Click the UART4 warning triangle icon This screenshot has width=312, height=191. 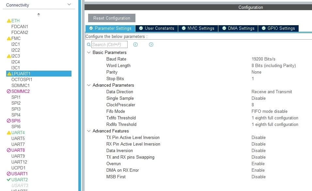pyautogui.click(x=9, y=132)
